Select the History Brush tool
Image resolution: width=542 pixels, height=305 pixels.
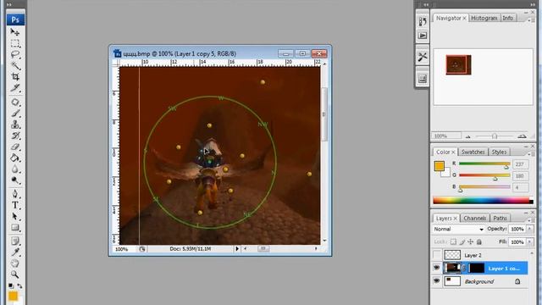15,136
